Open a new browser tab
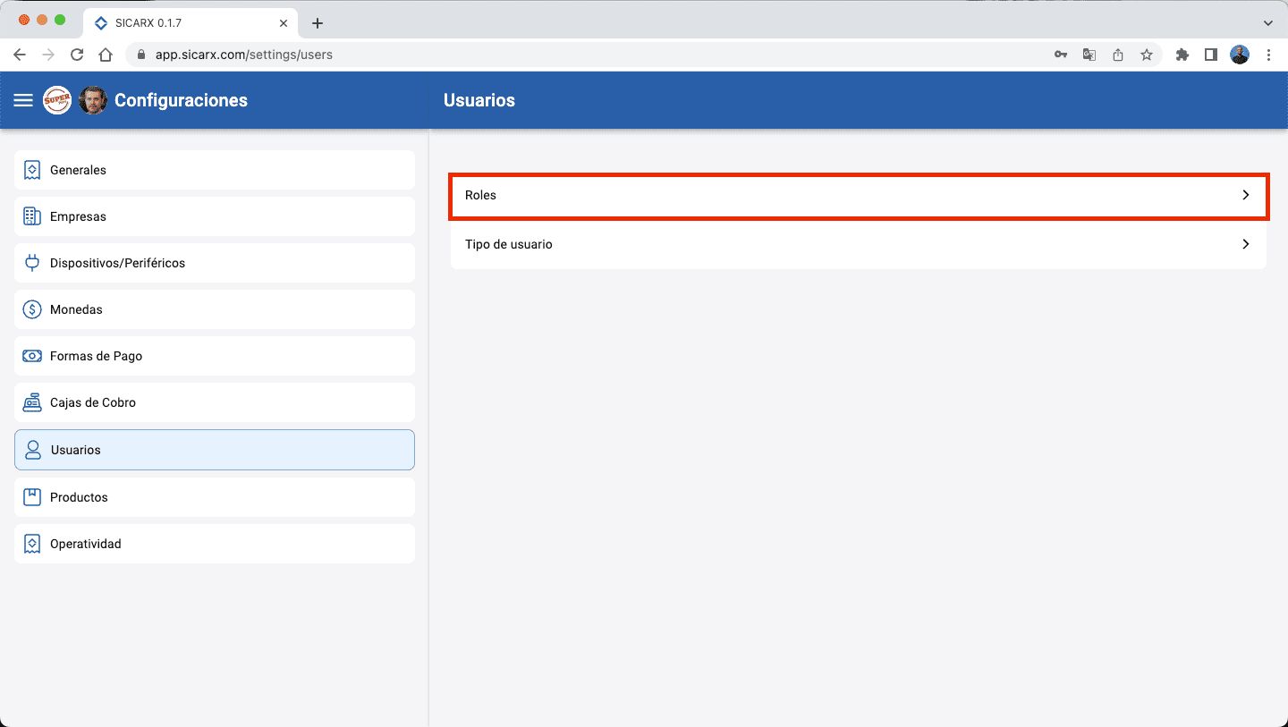The image size is (1288, 727). point(317,23)
